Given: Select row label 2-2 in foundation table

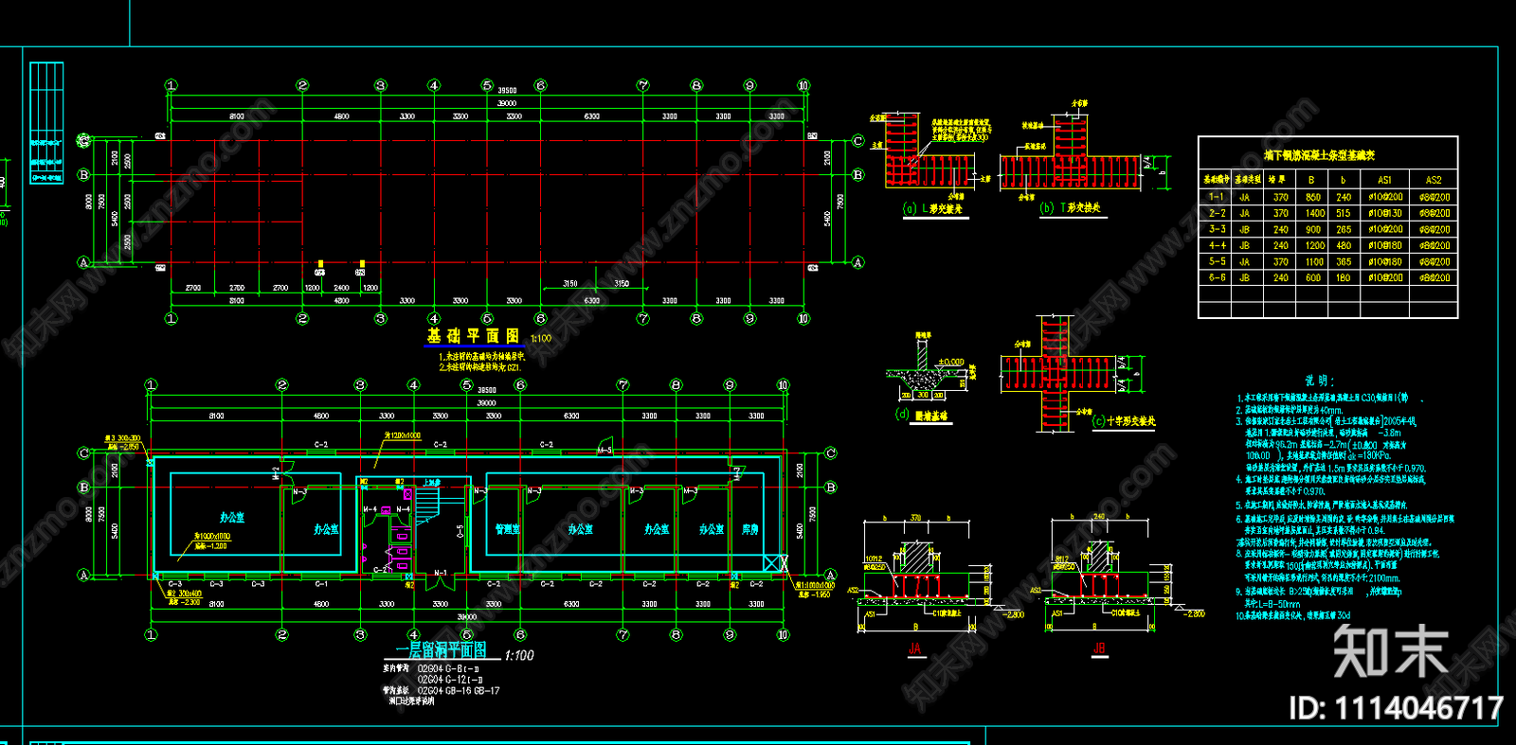Looking at the screenshot, I should pos(1217,213).
